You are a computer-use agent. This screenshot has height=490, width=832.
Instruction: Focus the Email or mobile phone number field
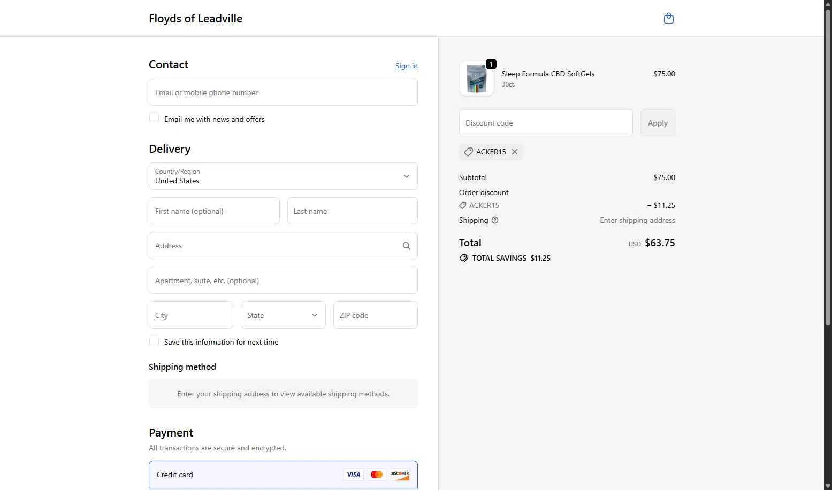coord(283,92)
